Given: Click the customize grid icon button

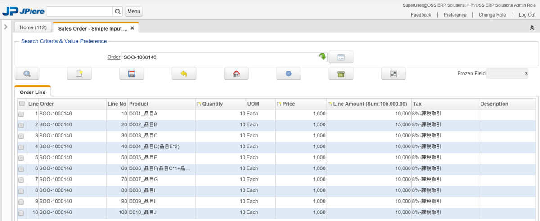Looking at the screenshot, I should tap(393, 74).
